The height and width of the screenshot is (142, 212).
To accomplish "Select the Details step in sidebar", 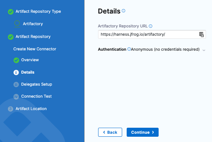I will (28, 72).
